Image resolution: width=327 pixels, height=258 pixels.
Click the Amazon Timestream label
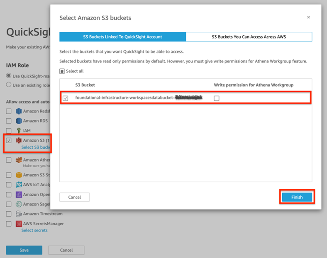pyautogui.click(x=43, y=214)
